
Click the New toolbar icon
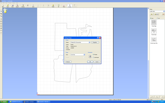3,6
